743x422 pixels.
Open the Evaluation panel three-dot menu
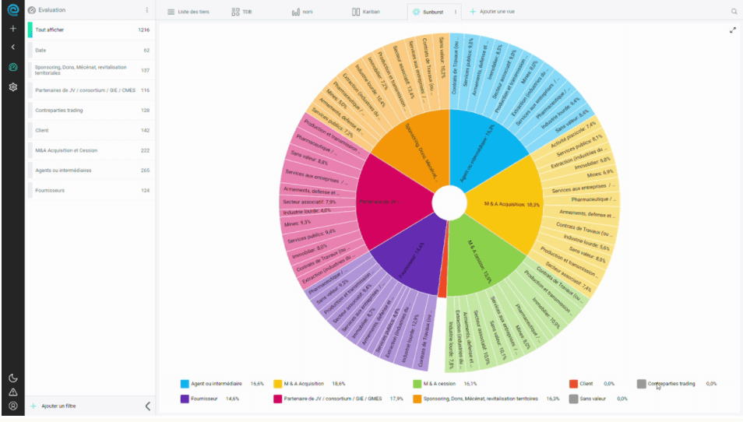(147, 10)
